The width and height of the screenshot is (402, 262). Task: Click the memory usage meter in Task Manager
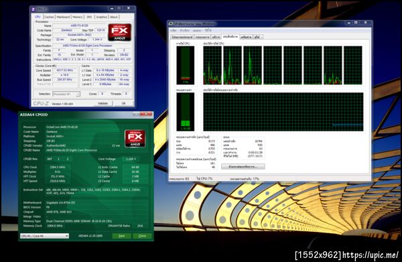click(x=185, y=112)
